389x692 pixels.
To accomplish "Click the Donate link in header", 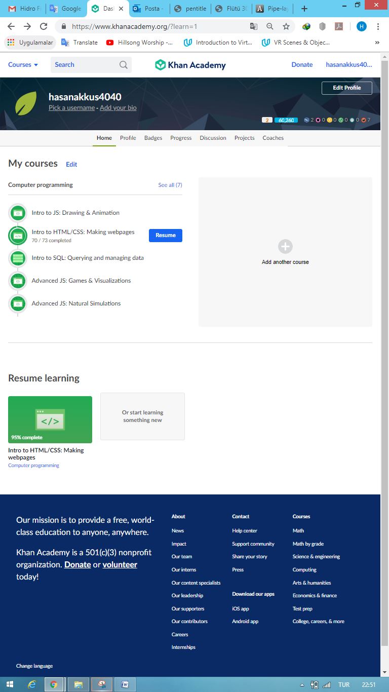I will (x=302, y=65).
